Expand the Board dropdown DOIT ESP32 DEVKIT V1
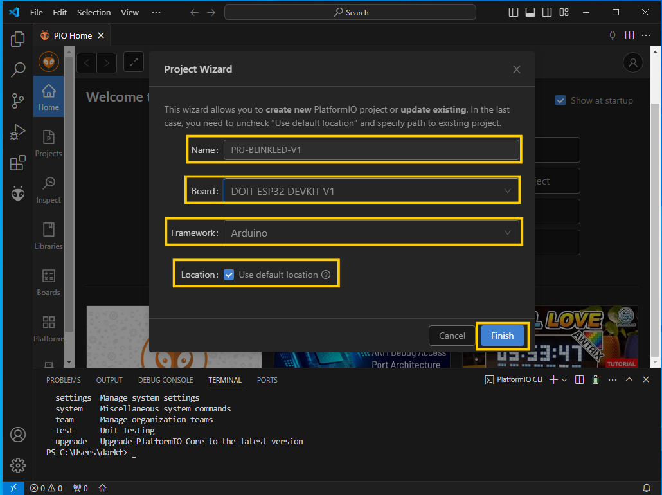This screenshot has width=662, height=495. 371,191
